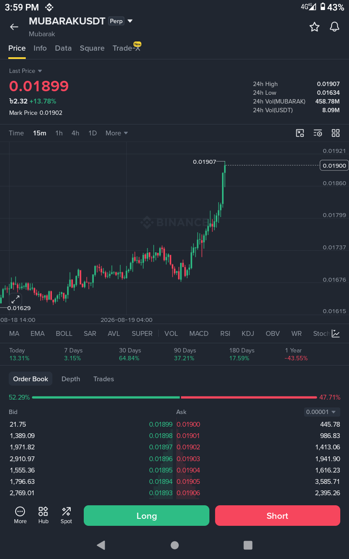Tap the 0.01907 high marker on chart

click(205, 162)
